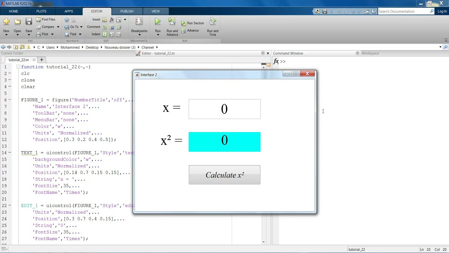Click the Help question mark icon
The image size is (449, 253).
(x=374, y=11)
